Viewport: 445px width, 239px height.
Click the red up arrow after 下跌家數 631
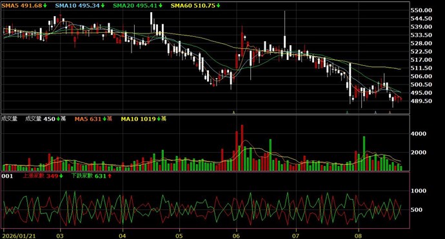pyautogui.click(x=110, y=176)
